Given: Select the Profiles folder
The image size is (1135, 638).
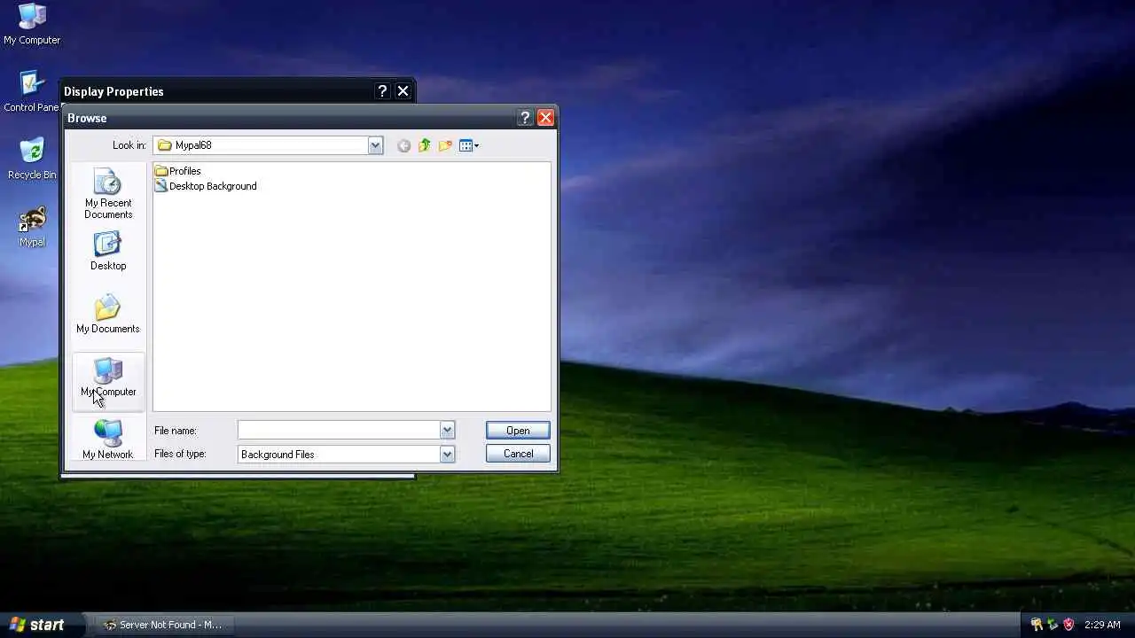Looking at the screenshot, I should click(x=177, y=171).
